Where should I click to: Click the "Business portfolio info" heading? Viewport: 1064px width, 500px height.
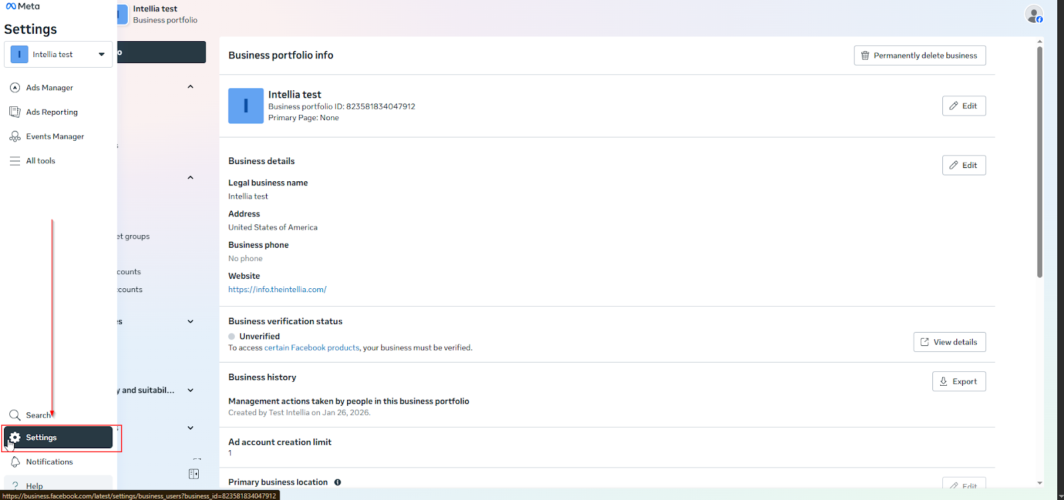point(281,55)
